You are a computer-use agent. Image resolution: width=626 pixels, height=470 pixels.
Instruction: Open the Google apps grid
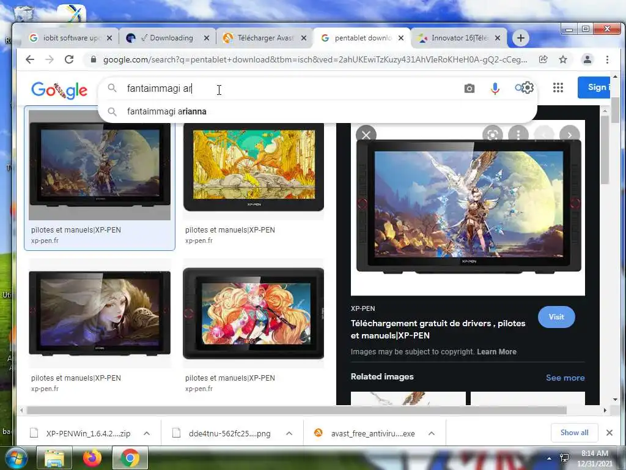[558, 88]
